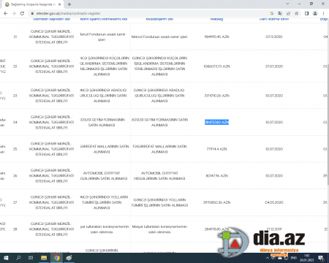
Task: Open Chrome profile avatar
Action: click(315, 13)
